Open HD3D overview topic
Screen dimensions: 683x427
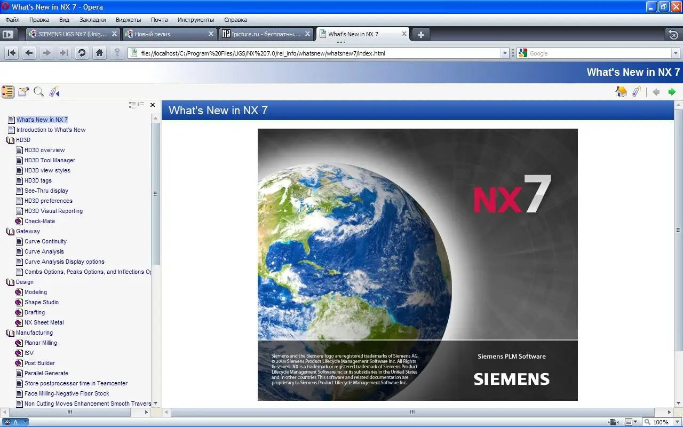pos(45,150)
